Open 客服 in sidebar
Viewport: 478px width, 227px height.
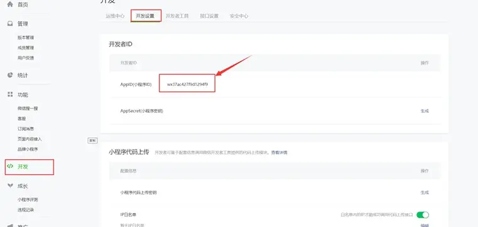pyautogui.click(x=21, y=119)
